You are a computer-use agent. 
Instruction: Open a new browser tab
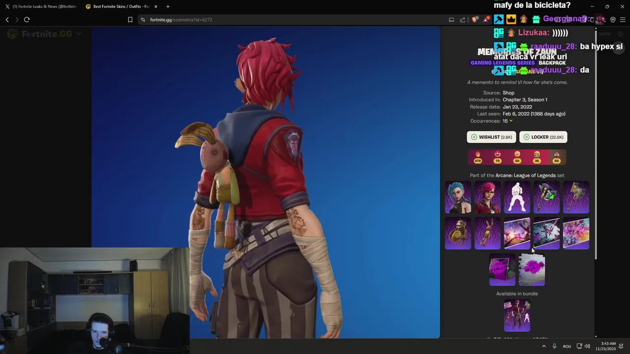click(168, 6)
